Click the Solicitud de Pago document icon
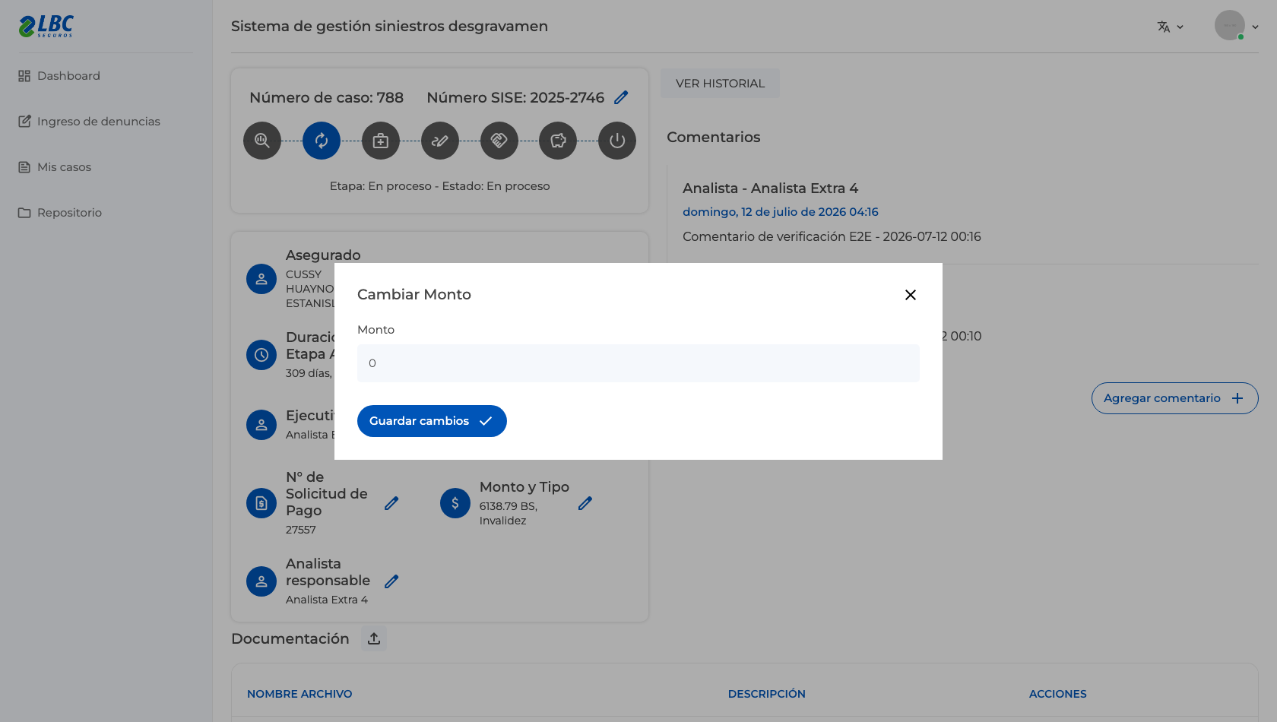1277x722 pixels. point(261,503)
